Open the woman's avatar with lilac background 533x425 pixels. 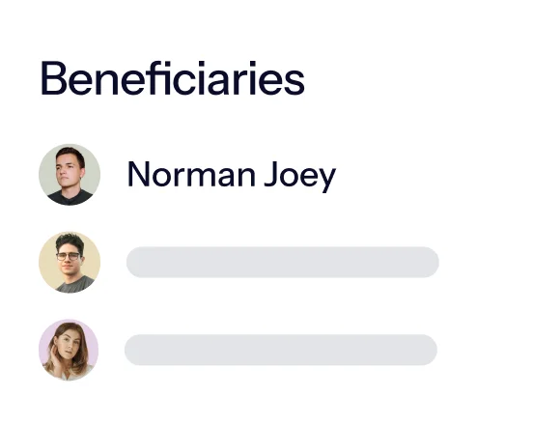[x=69, y=350]
